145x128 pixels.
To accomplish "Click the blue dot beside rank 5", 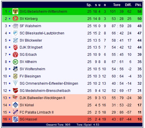I will click(x=10, y=40).
